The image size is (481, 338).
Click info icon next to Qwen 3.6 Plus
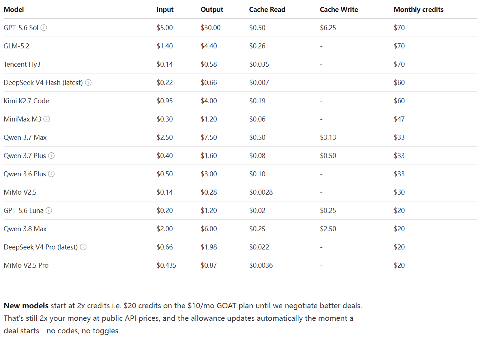click(x=51, y=174)
